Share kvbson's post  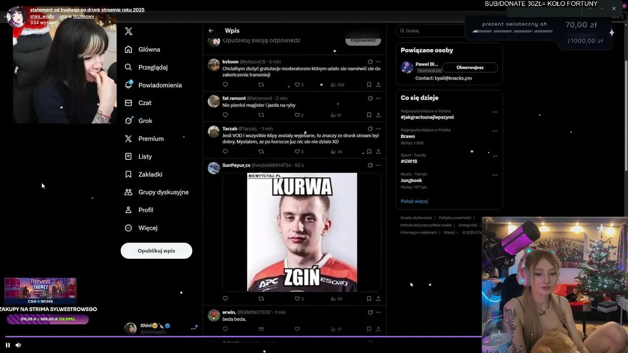[x=378, y=85]
